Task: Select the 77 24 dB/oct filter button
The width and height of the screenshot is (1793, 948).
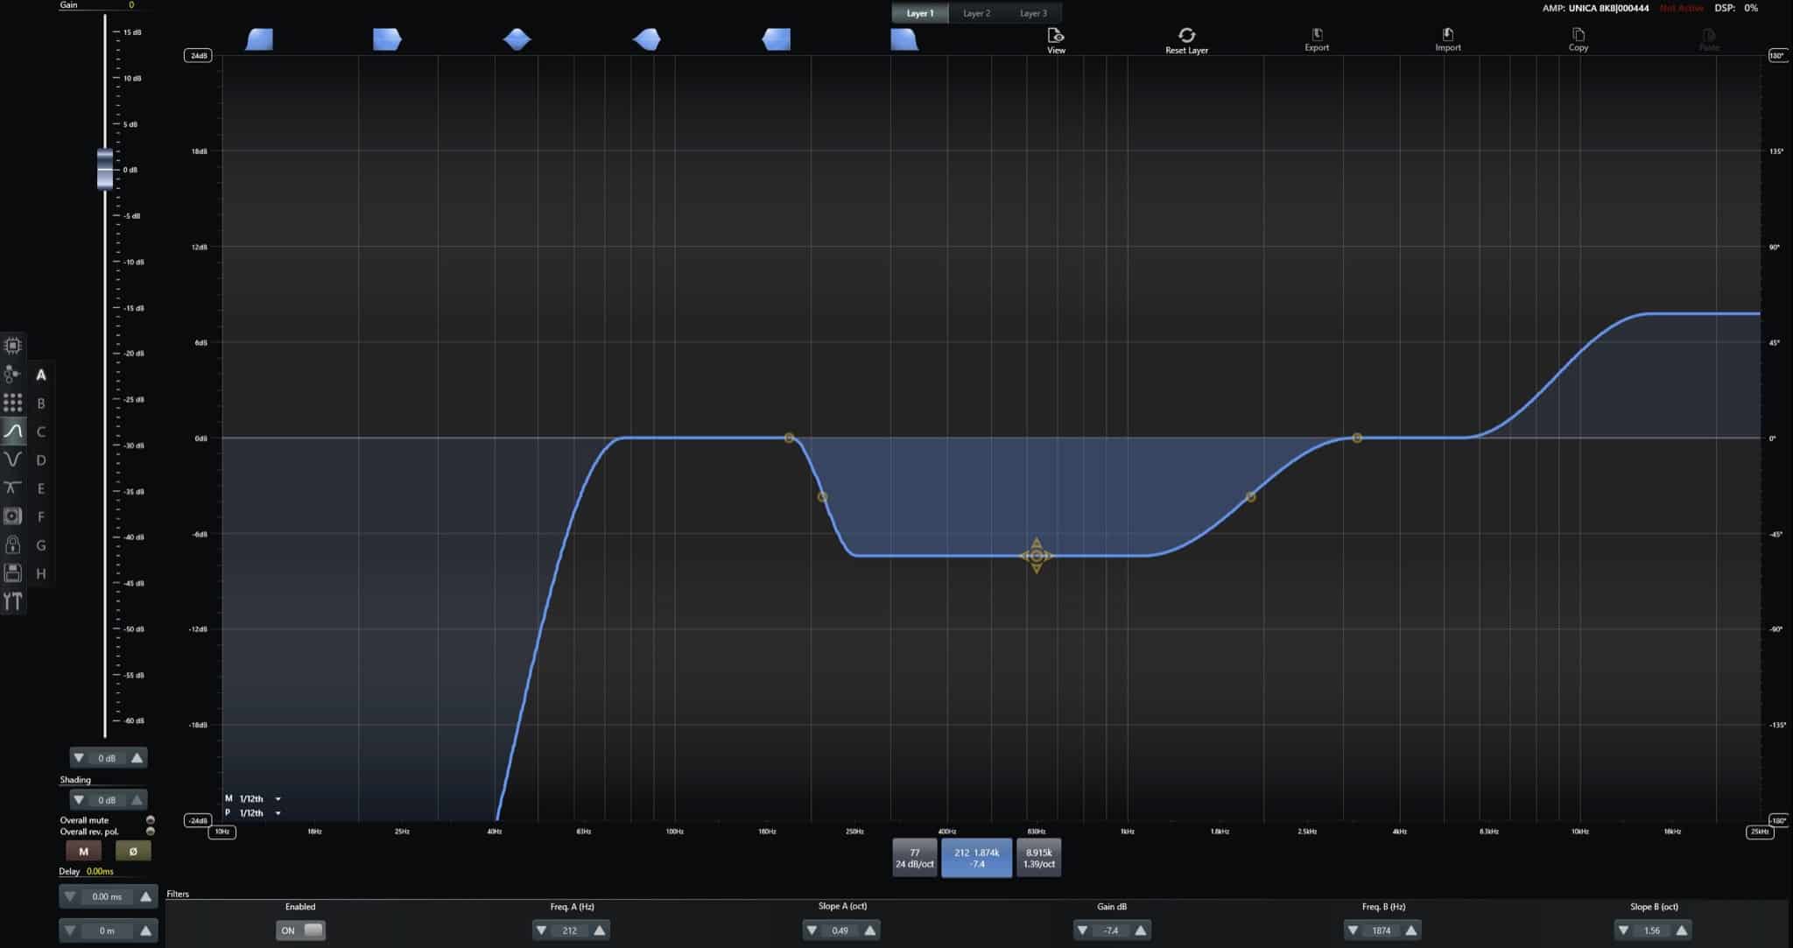Action: [x=914, y=858]
